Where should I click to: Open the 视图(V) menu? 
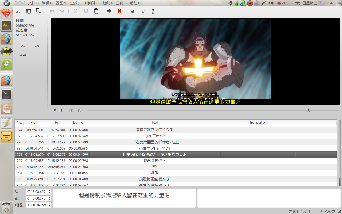point(61,3)
